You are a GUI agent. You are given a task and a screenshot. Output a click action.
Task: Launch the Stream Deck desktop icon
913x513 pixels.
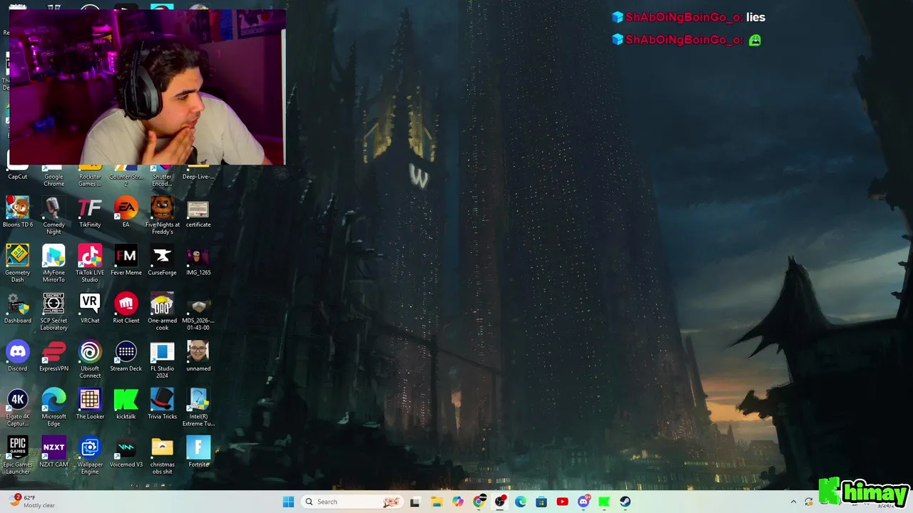(126, 352)
